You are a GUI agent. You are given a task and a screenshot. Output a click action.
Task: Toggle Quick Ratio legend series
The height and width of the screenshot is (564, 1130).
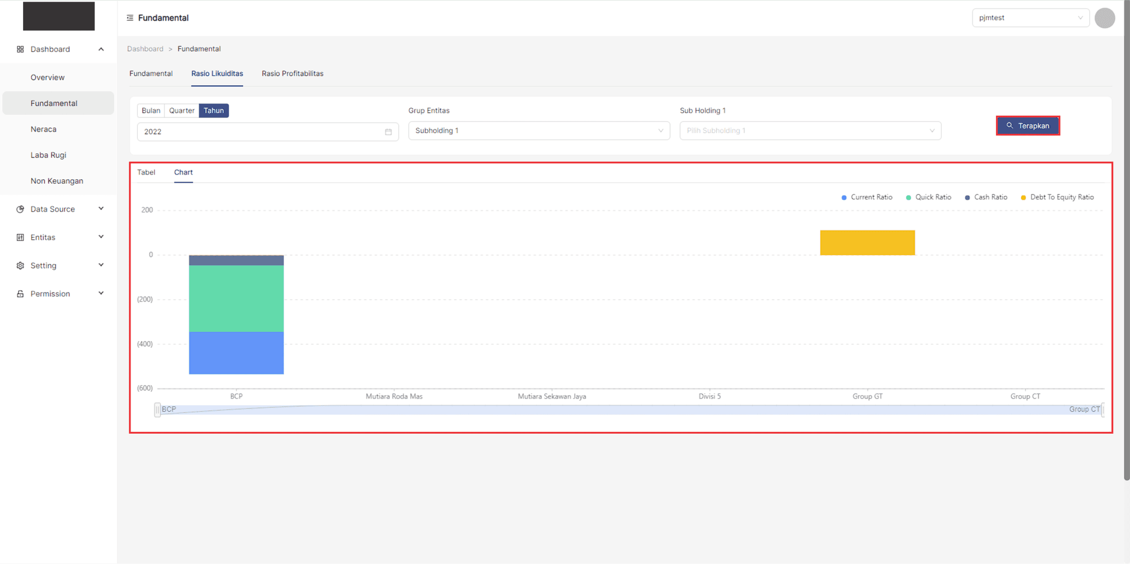pyautogui.click(x=928, y=197)
